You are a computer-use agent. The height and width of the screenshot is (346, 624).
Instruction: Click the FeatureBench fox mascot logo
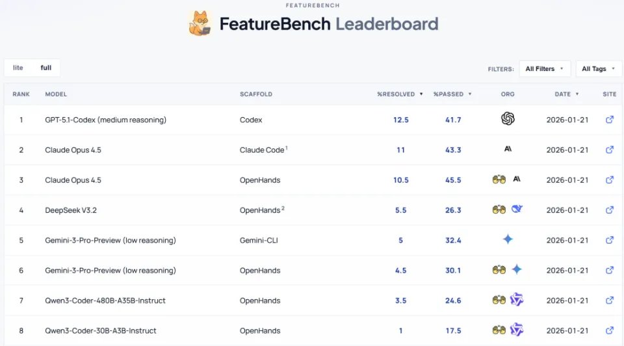click(x=200, y=23)
